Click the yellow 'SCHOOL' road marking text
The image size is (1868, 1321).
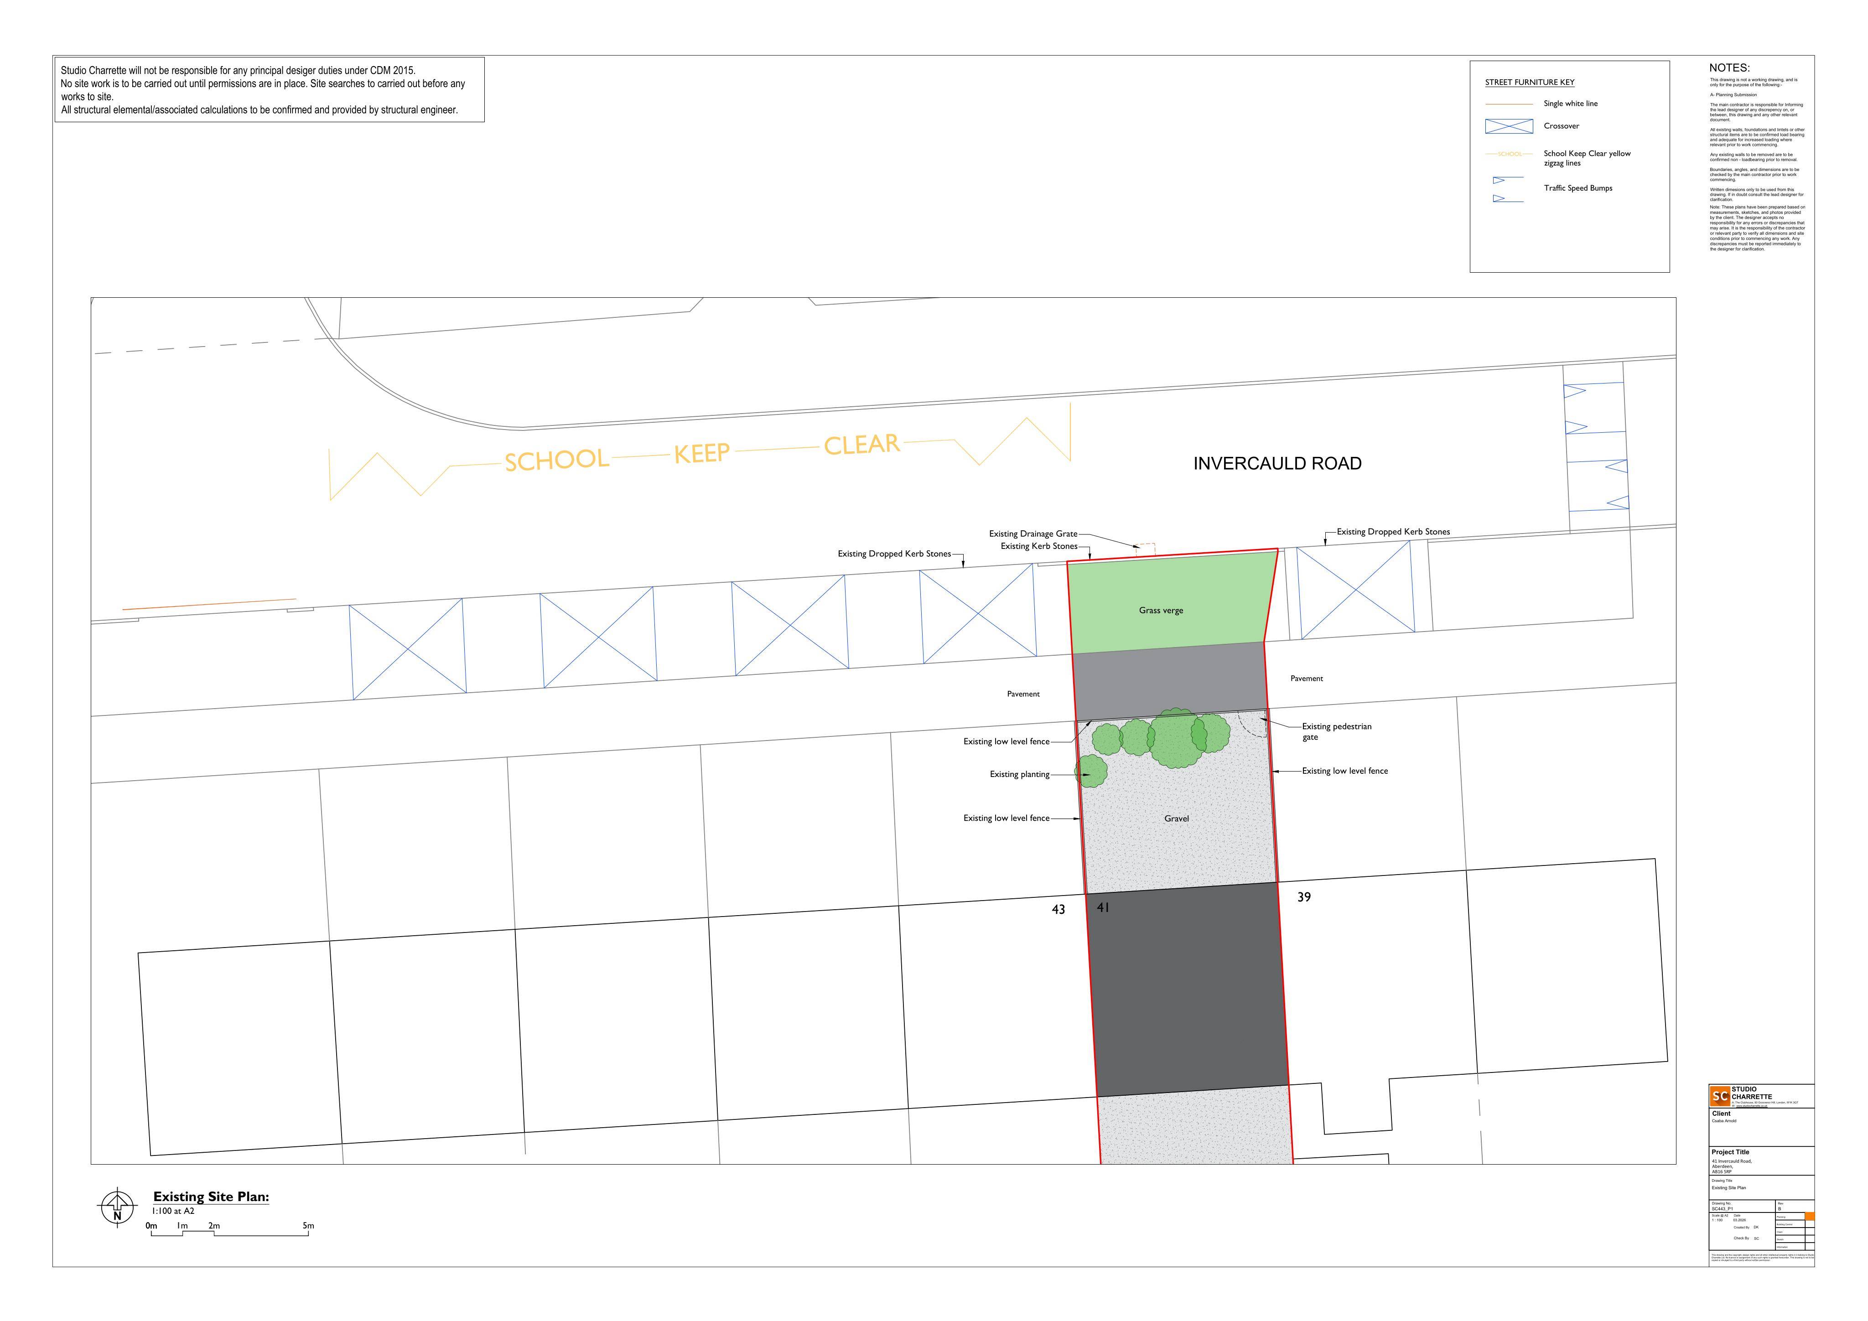click(556, 461)
